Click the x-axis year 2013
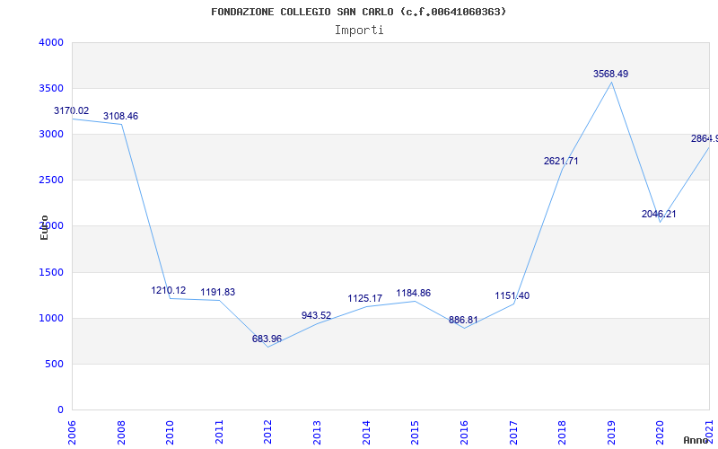Screen dimensions: 718x449 click(318, 433)
